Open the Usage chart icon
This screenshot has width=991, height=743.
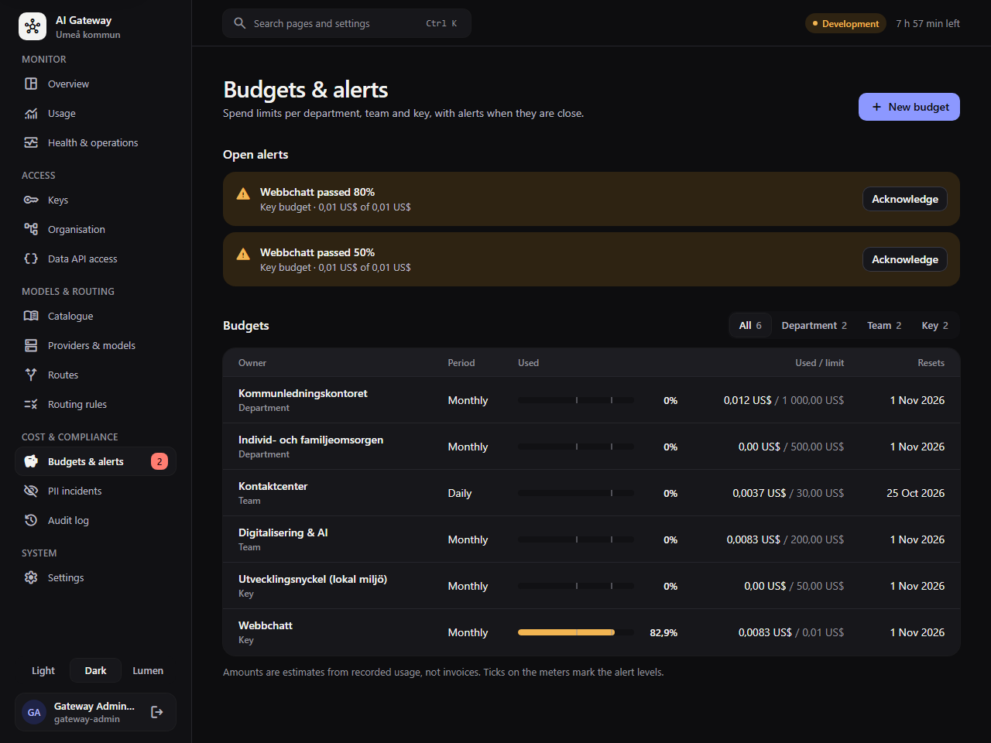pos(31,113)
